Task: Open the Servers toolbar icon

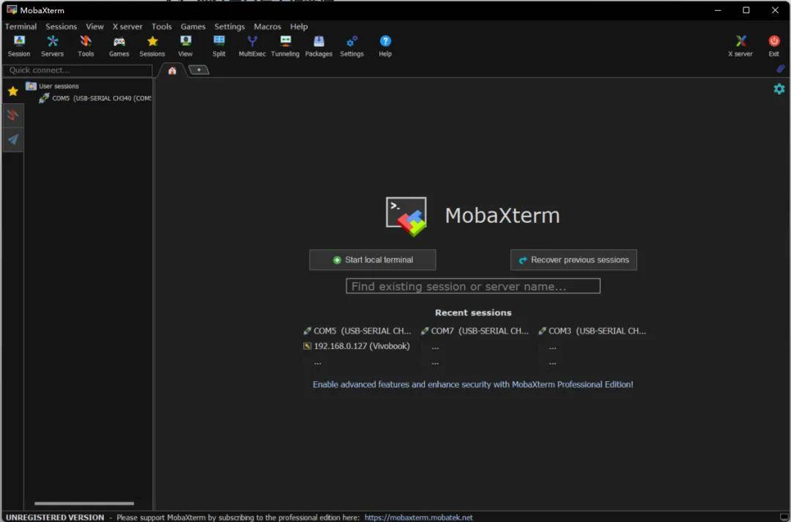Action: click(53, 46)
